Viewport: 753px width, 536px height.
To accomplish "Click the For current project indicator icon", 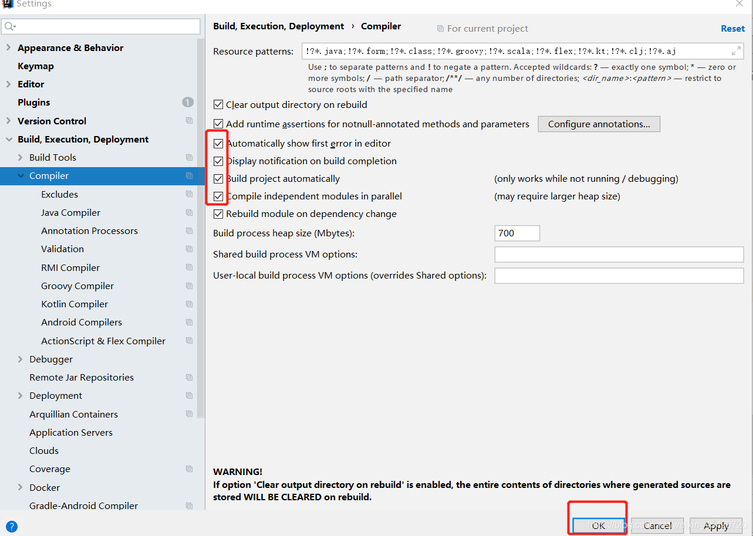I will pyautogui.click(x=440, y=28).
